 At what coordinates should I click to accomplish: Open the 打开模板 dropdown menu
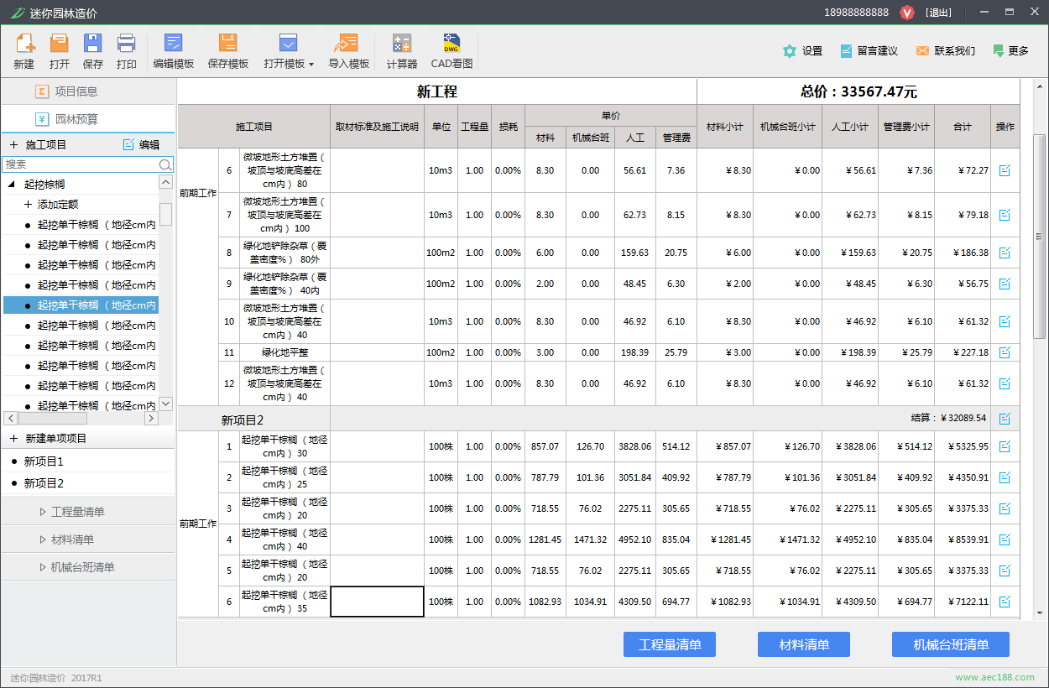coord(289,50)
